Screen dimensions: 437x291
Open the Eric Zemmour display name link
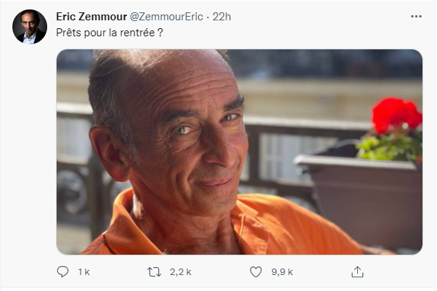[90, 16]
